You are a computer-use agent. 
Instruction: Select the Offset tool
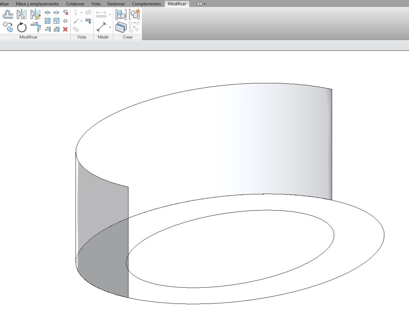(x=8, y=14)
